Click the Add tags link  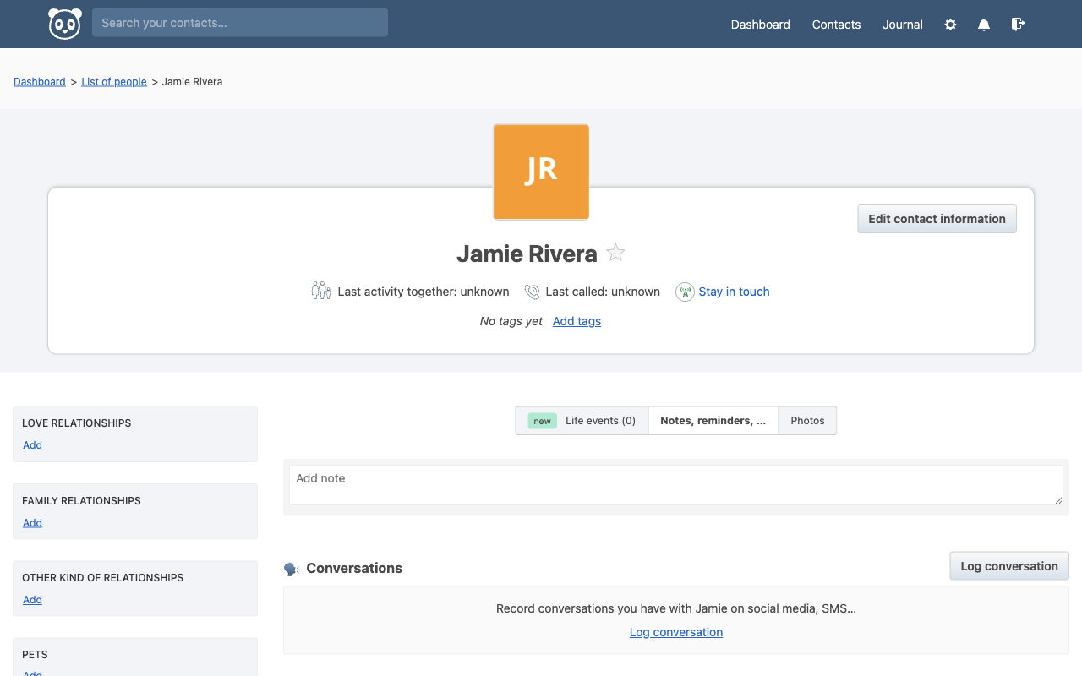[577, 321]
